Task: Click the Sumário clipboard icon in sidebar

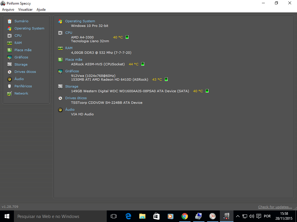Action: (10, 21)
